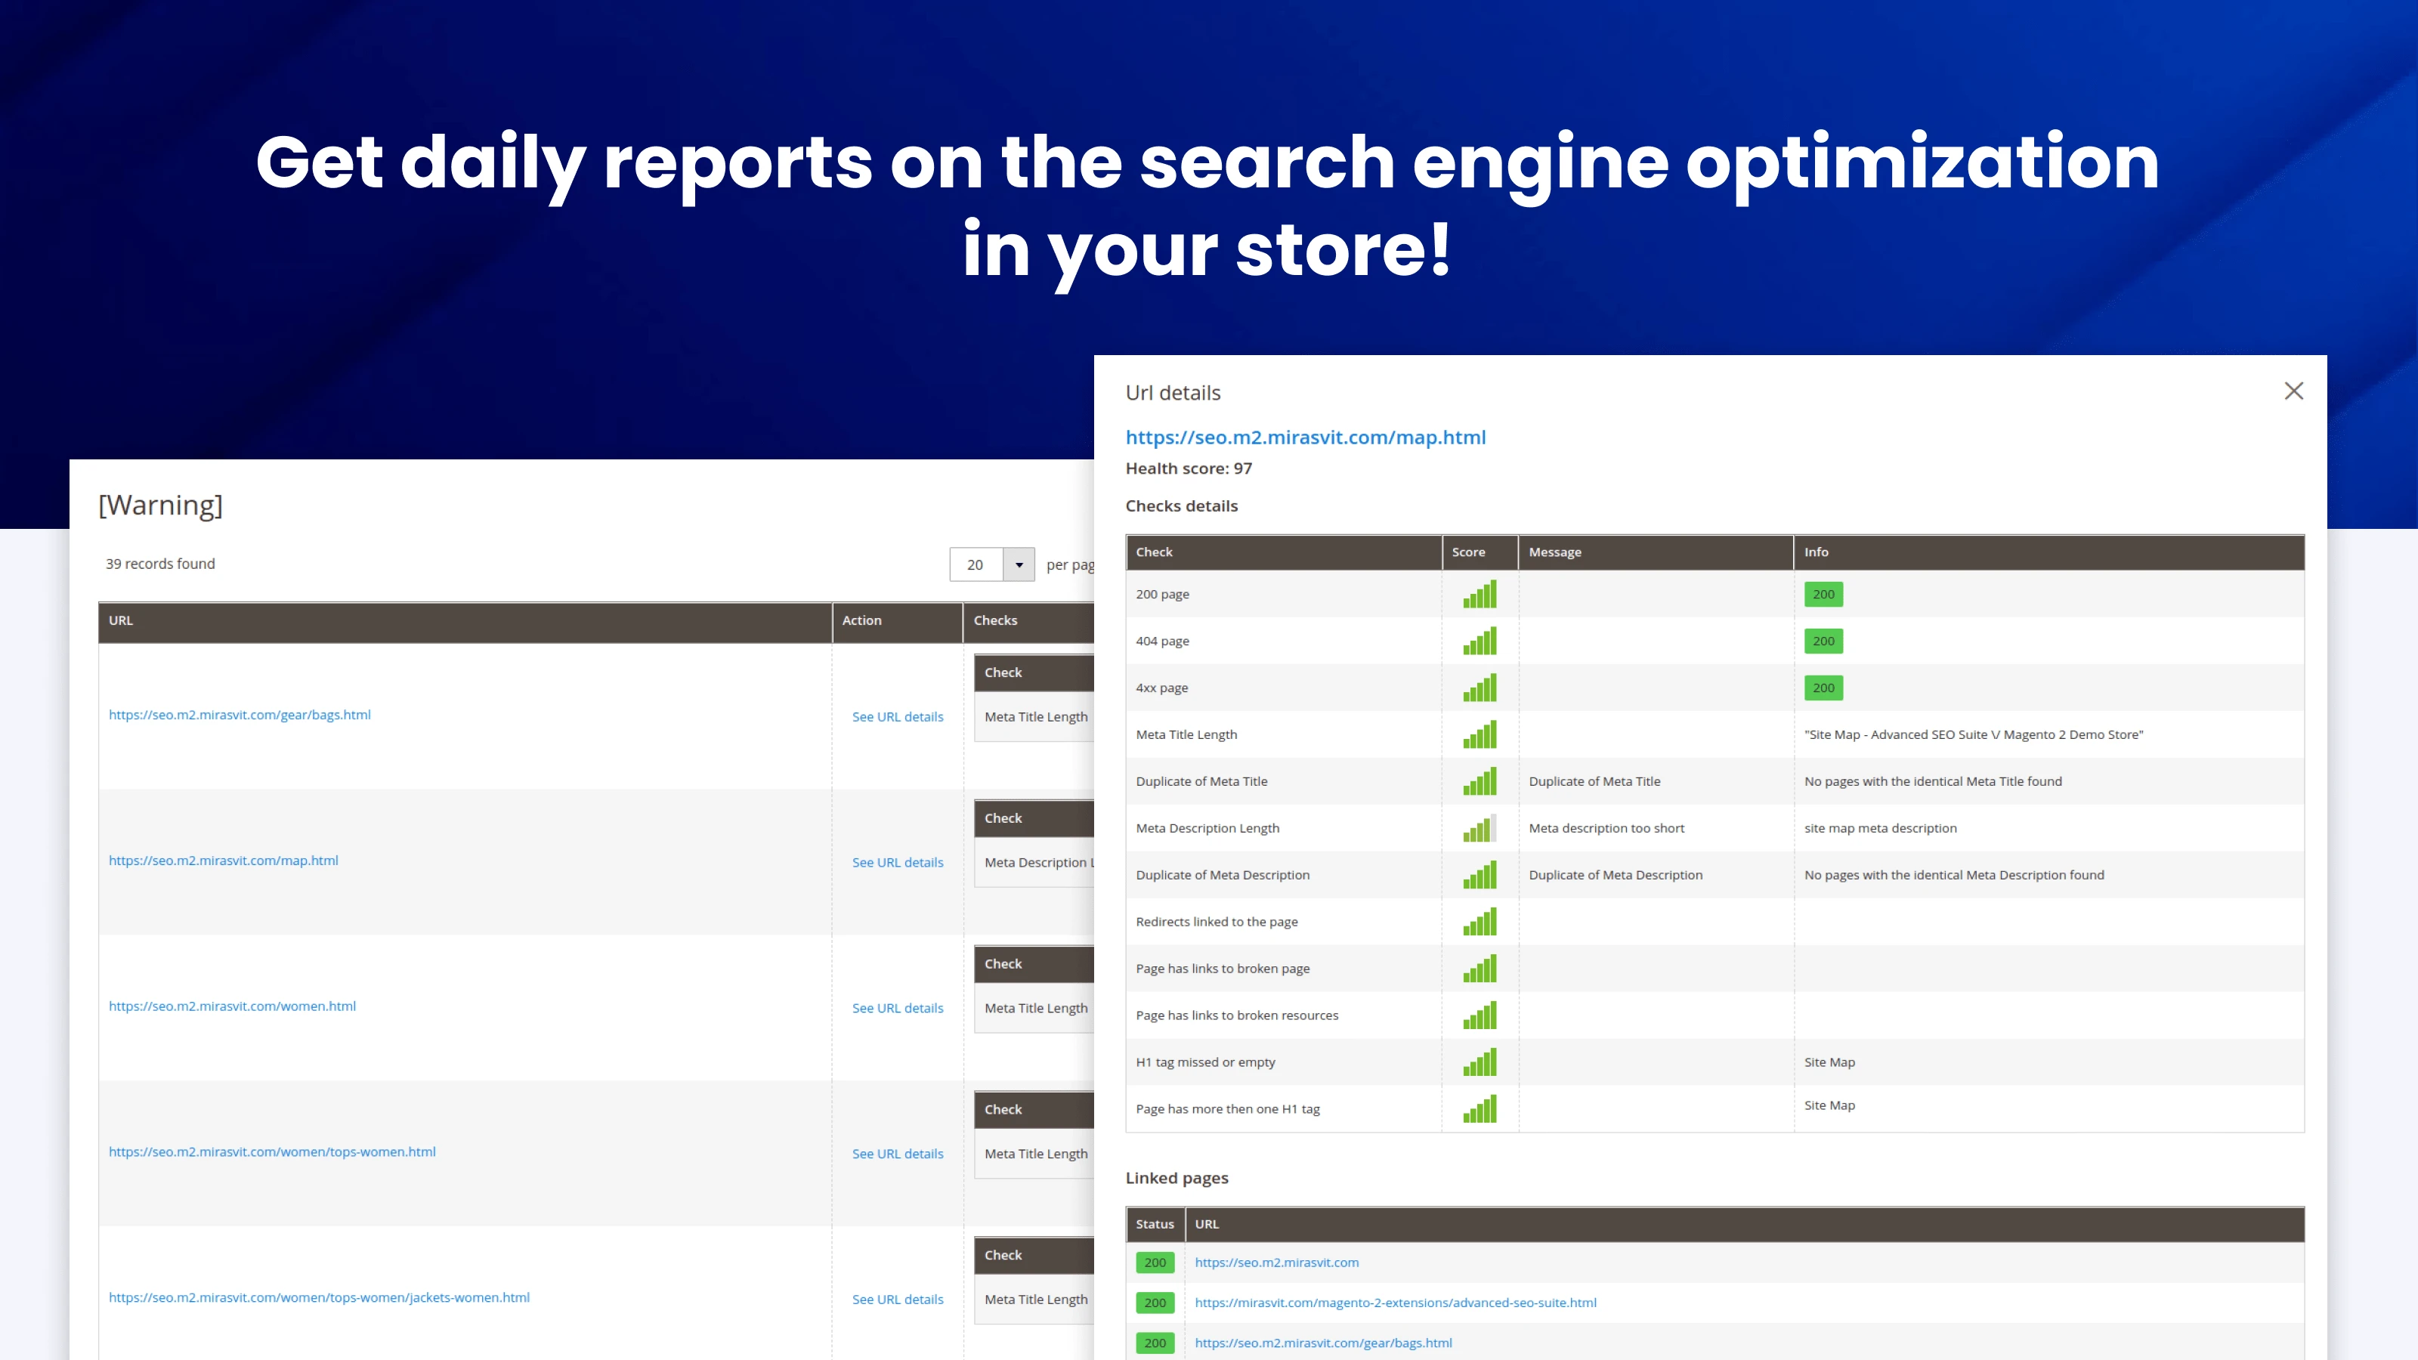Screen dimensions: 2418x1360
Task: Click the score icon beside Meta Title Length
Action: (x=1480, y=734)
